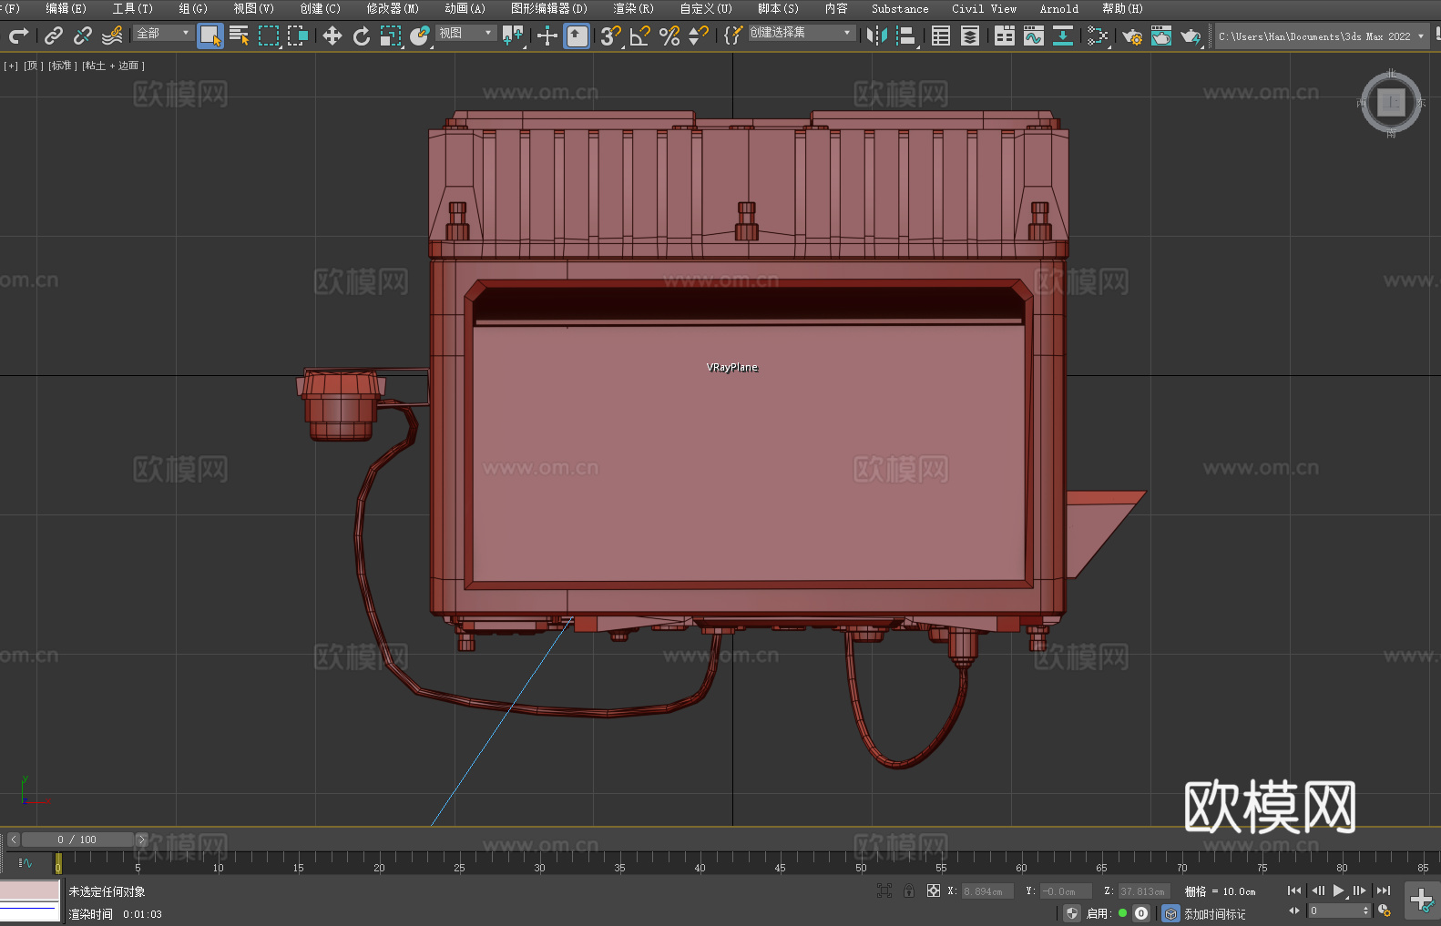The height and width of the screenshot is (926, 1441).
Task: Select the Rotate tool
Action: pos(362,36)
